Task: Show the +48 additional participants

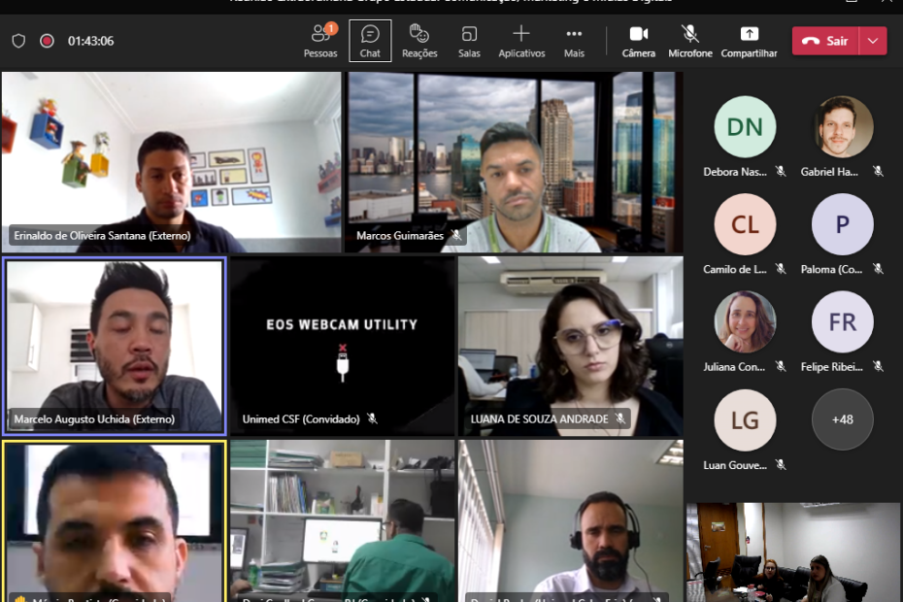Action: pyautogui.click(x=842, y=419)
